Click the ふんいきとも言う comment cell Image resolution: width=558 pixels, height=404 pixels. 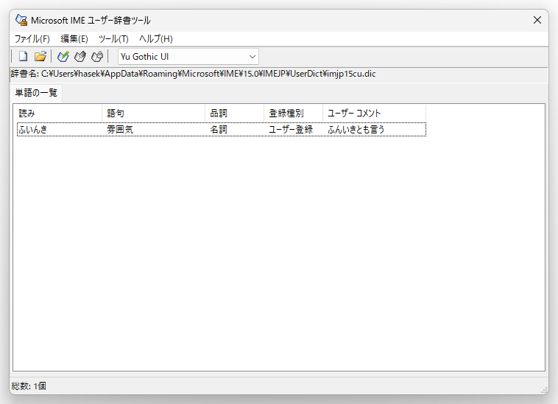(356, 129)
